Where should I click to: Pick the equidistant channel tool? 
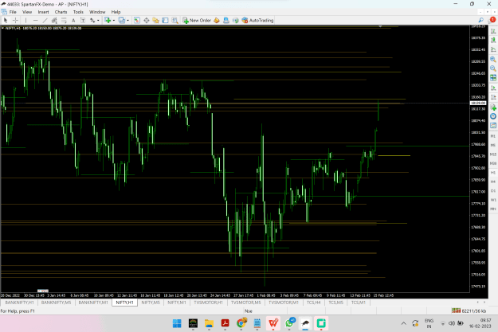pos(54,21)
